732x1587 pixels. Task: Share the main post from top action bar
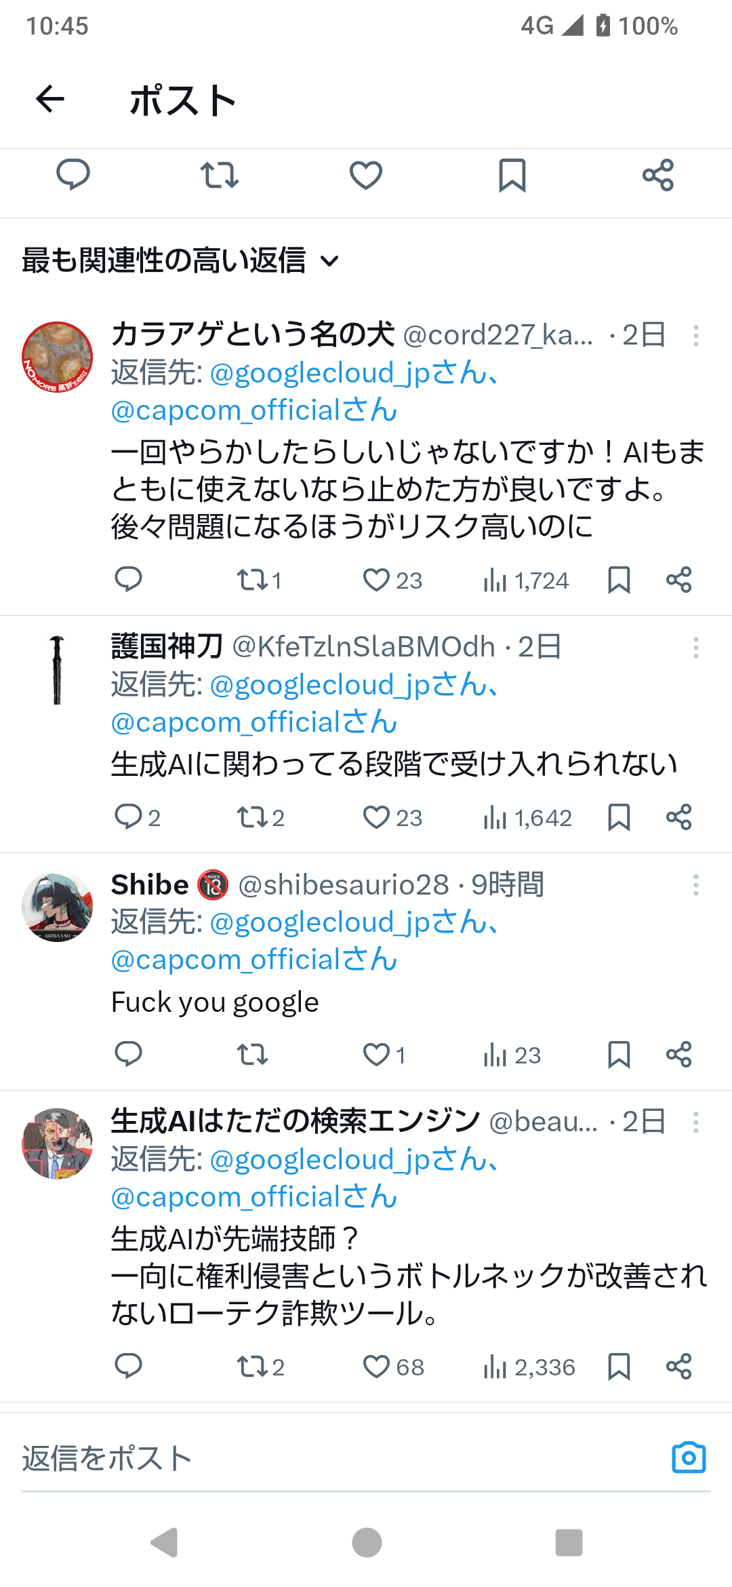pyautogui.click(x=658, y=175)
